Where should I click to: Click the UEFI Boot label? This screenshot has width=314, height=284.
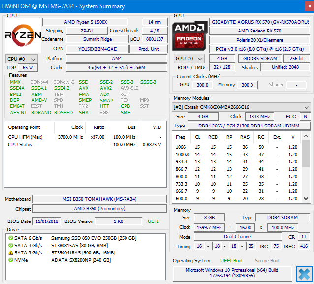pyautogui.click(x=231, y=261)
